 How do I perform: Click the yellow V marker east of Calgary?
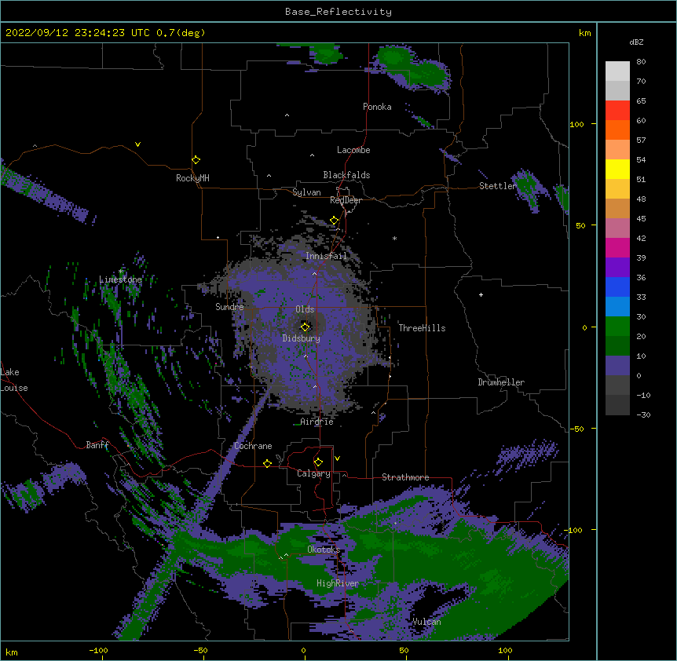click(x=337, y=458)
